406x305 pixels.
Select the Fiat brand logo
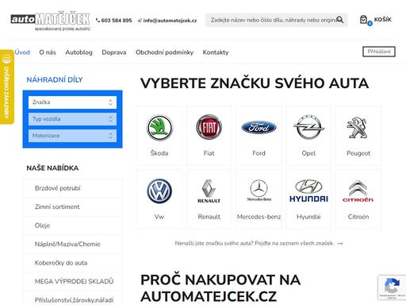click(209, 127)
